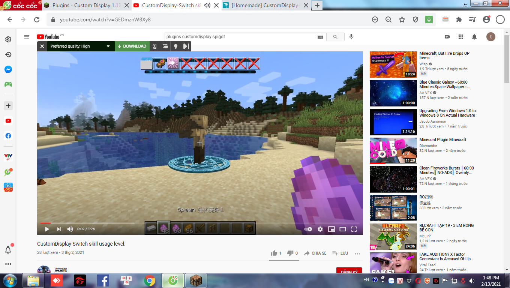
Task: Open the Minecraft, But Fire Drops thumbnail
Action: point(393,64)
